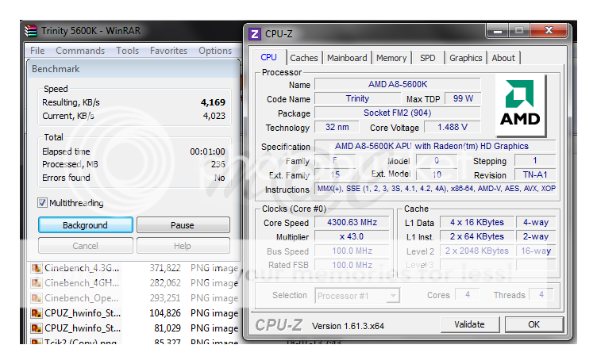Click the Core Voltage value 1.488 V
597x364 pixels.
(x=453, y=127)
